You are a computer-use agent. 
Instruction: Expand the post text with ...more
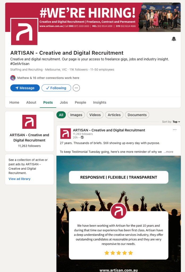168,152
